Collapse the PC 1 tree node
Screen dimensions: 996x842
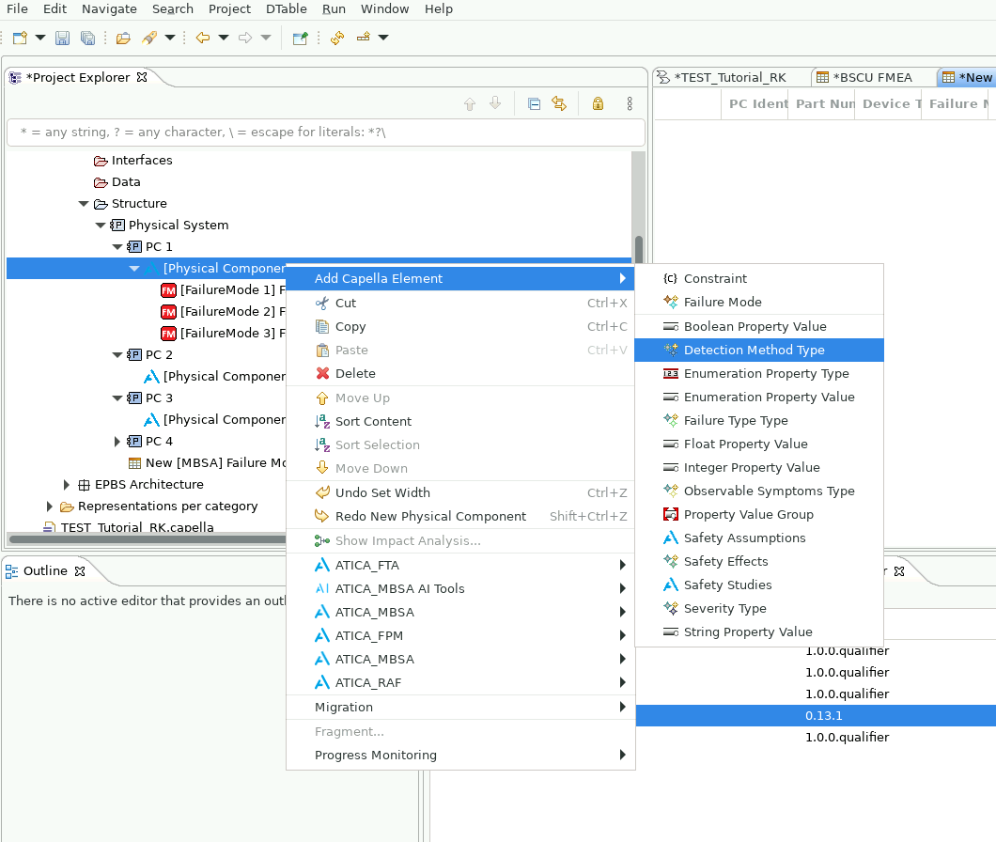(117, 247)
